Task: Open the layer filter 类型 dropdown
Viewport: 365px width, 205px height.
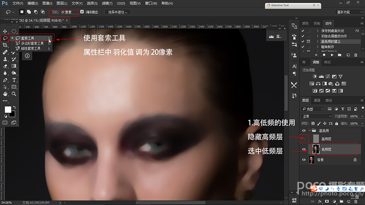Action: click(x=313, y=109)
